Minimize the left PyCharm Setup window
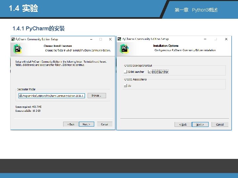238x178 pixels. pyautogui.click(x=91, y=39)
